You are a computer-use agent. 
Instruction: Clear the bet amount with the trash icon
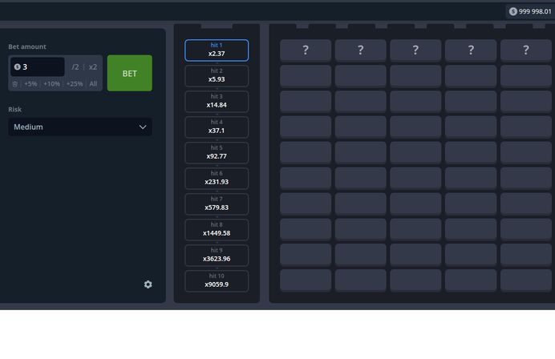point(15,84)
